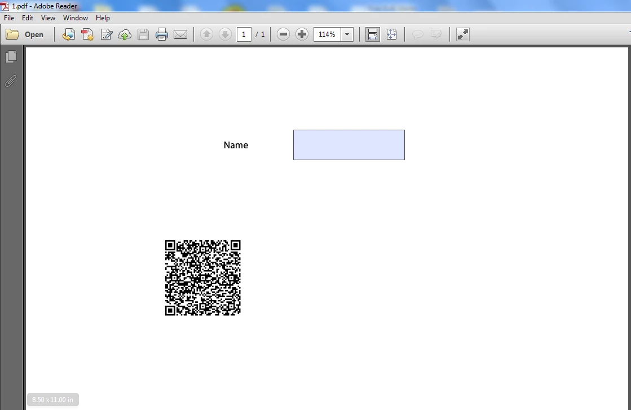The height and width of the screenshot is (410, 631).
Task: Open the Edit menu
Action: [28, 18]
